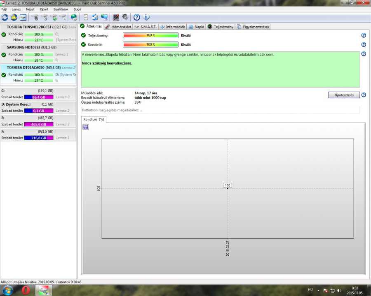Click the send email report toolbar icon

tap(23, 17)
